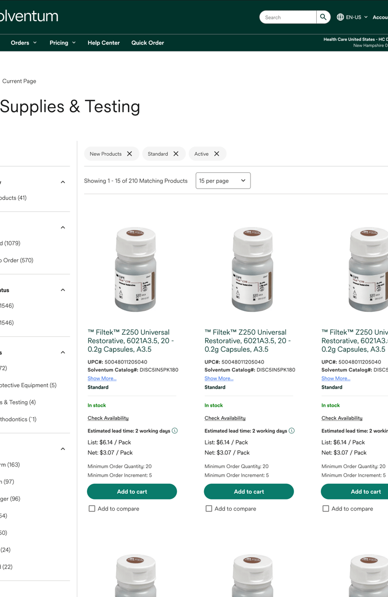
Task: Remove the Active filter chip
Action: point(217,154)
